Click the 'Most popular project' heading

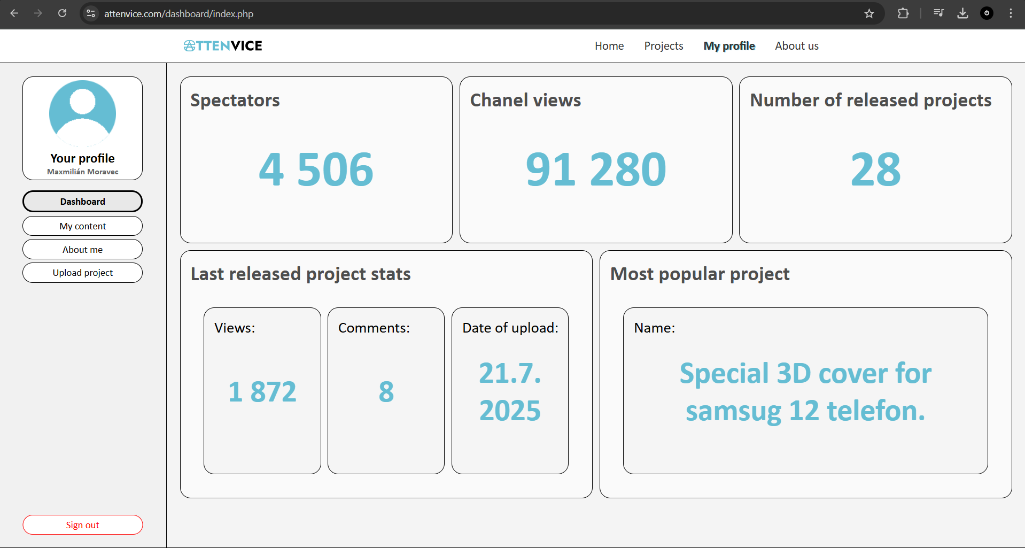click(700, 274)
